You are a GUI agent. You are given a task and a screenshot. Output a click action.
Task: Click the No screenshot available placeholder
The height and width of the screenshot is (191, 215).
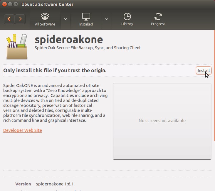click(x=162, y=121)
